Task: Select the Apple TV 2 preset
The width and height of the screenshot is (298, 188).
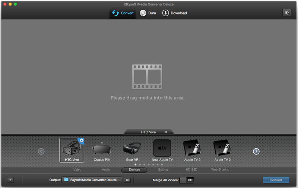Action: (x=222, y=149)
